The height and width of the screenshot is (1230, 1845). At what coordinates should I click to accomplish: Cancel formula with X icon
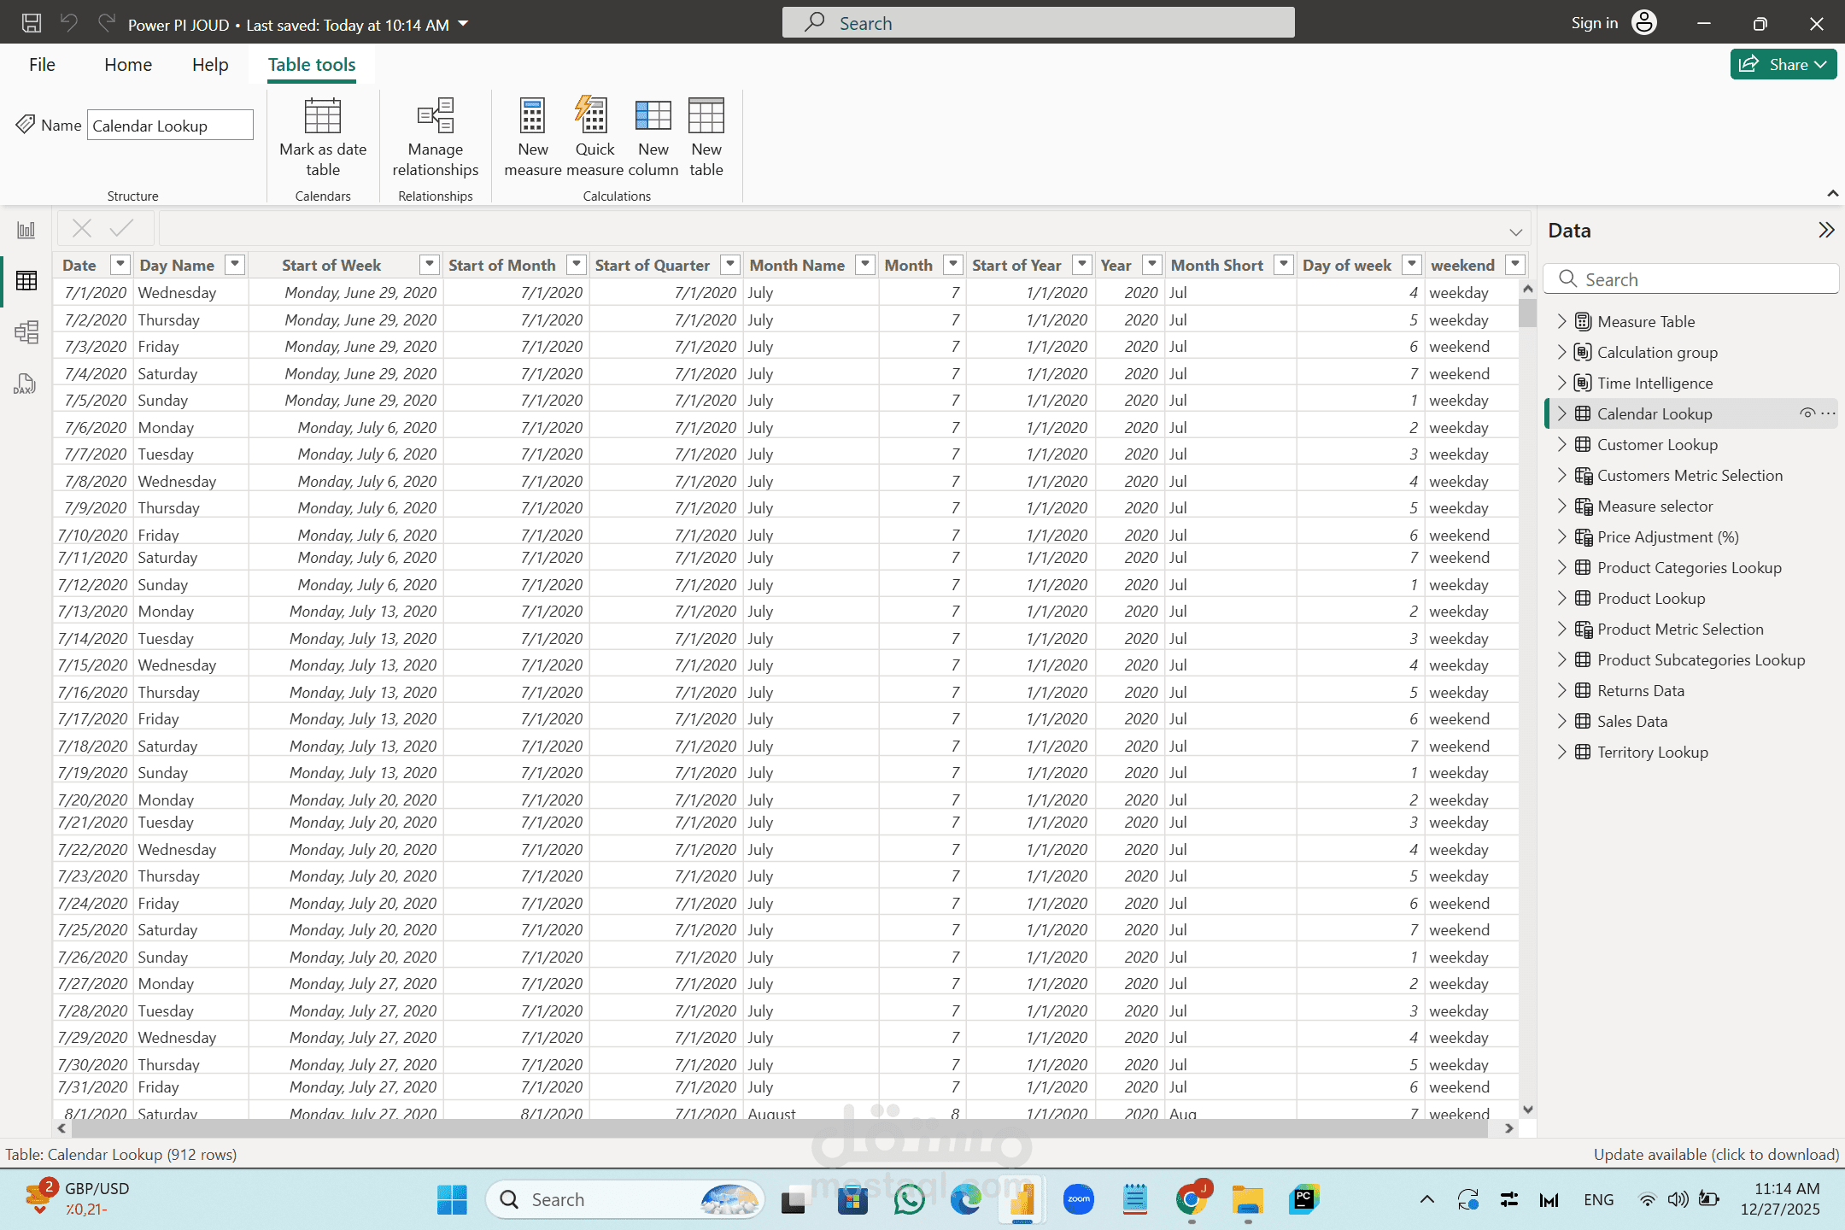(82, 228)
